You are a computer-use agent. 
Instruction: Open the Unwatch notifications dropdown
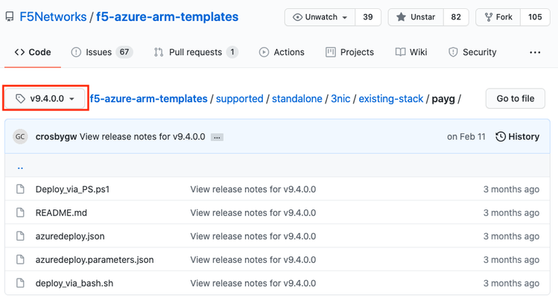pos(320,17)
